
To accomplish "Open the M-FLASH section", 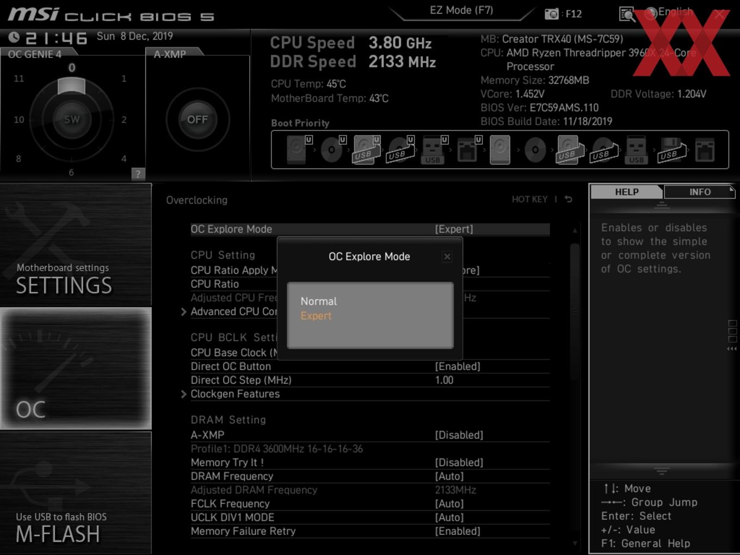I will click(76, 493).
